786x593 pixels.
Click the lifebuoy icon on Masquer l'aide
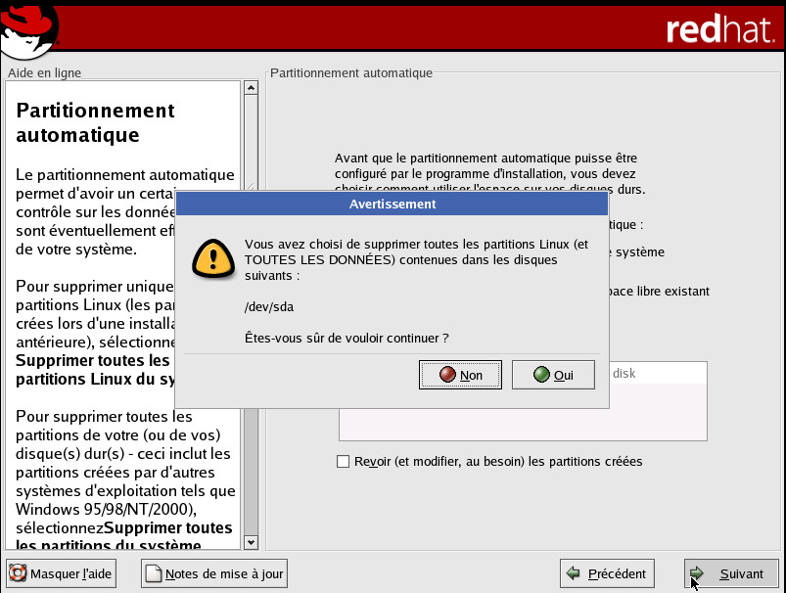pos(18,573)
